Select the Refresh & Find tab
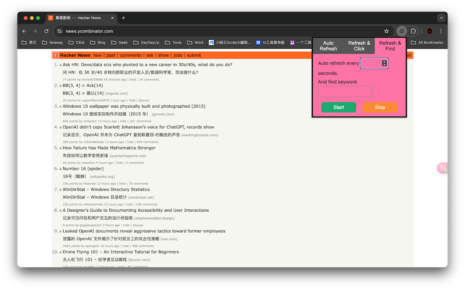Viewport: 465px width, 290px height. point(390,46)
